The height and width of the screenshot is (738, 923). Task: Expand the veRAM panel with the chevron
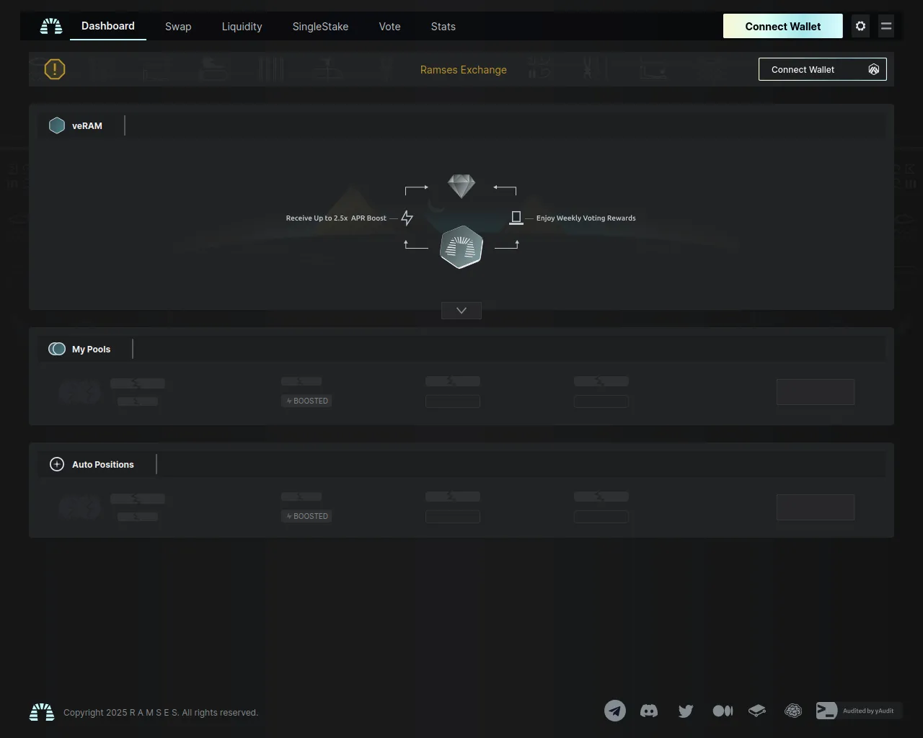pyautogui.click(x=461, y=311)
